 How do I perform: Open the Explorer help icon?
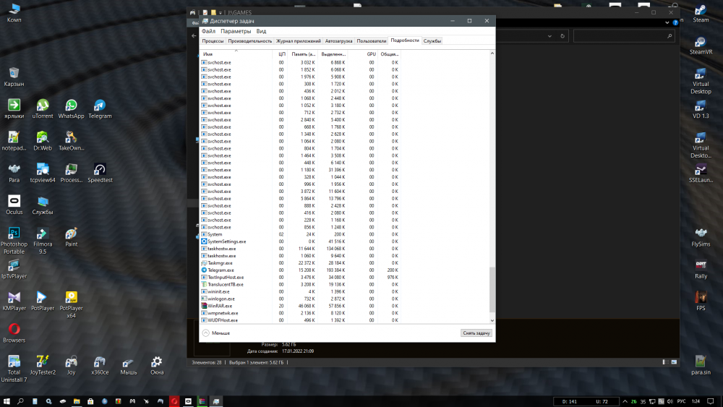pyautogui.click(x=675, y=22)
